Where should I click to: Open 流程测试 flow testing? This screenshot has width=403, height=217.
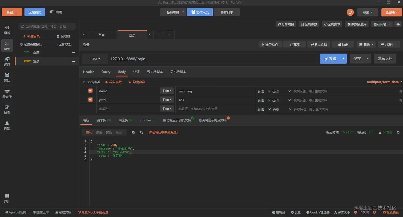click(x=35, y=12)
